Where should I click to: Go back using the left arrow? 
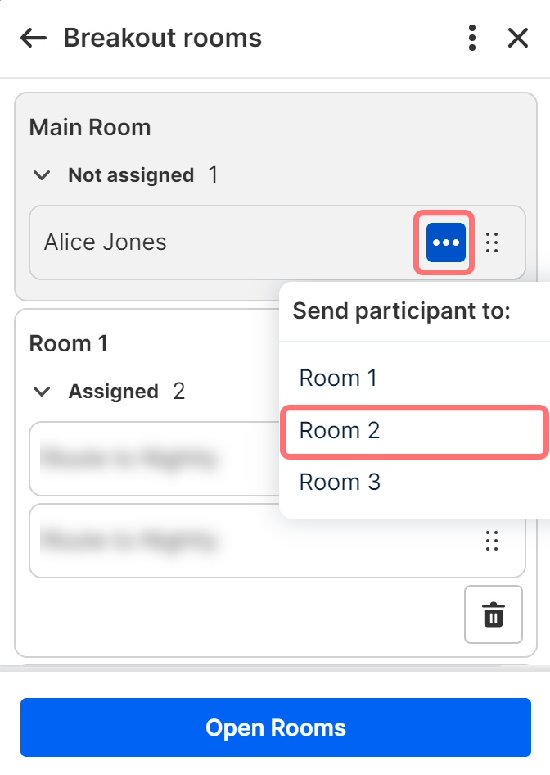coord(34,38)
